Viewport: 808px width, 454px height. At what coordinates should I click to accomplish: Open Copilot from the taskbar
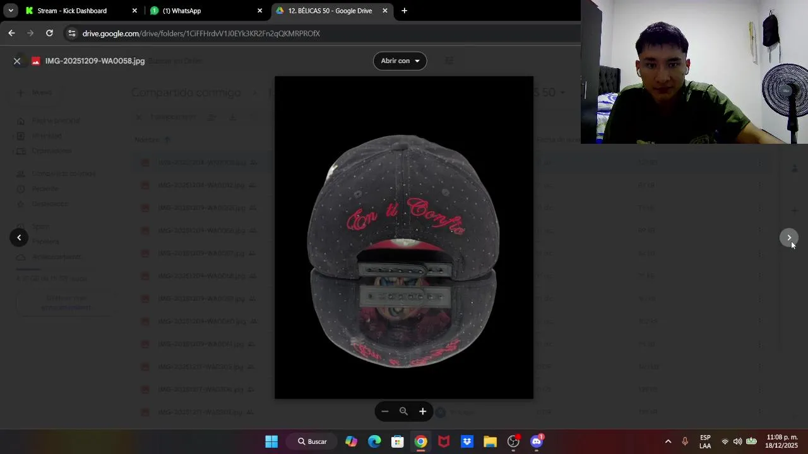(x=351, y=441)
